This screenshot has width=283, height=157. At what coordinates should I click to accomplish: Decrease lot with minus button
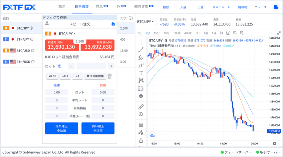[x=71, y=66]
